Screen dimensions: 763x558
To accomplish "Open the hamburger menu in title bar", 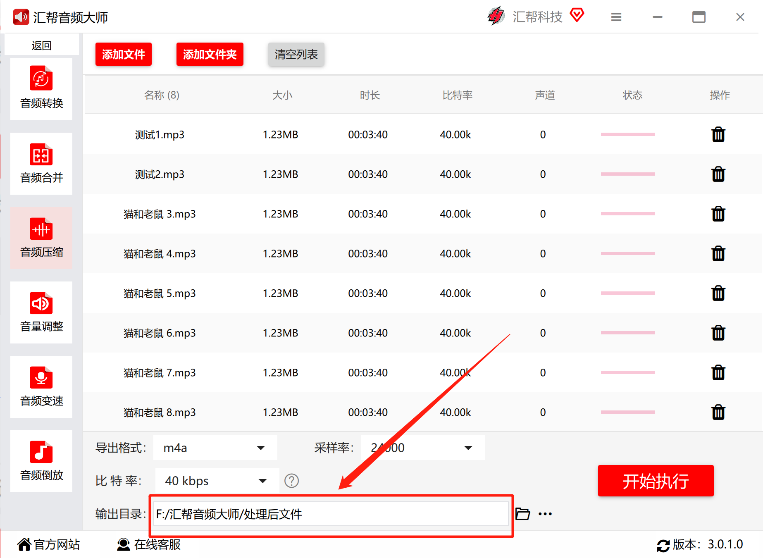I will click(x=616, y=17).
